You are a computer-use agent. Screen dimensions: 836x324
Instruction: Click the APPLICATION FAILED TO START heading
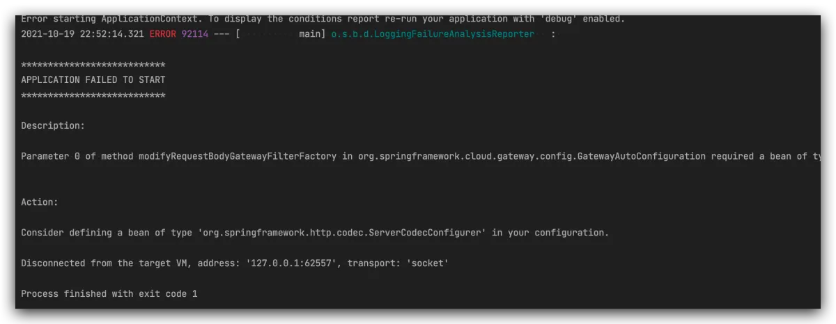tap(93, 80)
